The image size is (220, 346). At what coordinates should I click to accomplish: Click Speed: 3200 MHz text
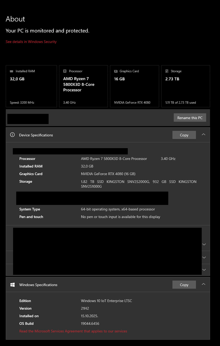(22, 103)
